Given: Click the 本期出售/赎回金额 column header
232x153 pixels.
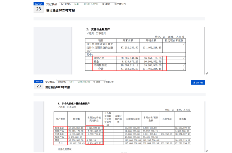Looking at the screenshot, I should coord(151,119).
